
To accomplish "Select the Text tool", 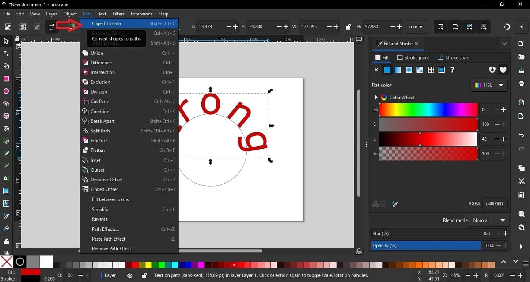I will [6, 179].
